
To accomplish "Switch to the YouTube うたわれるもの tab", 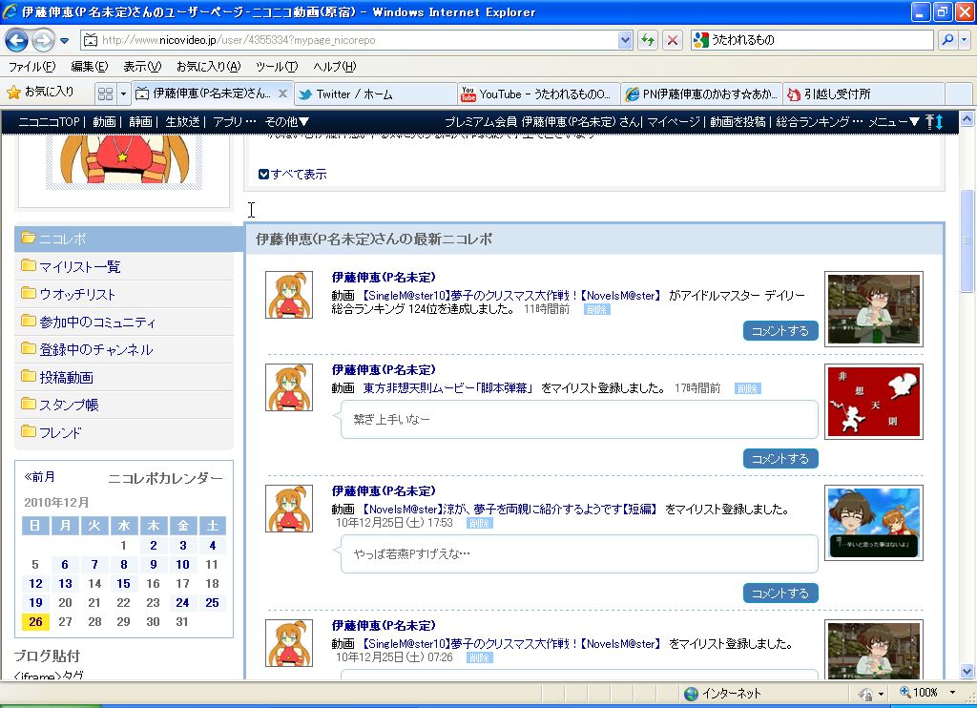I will point(538,94).
